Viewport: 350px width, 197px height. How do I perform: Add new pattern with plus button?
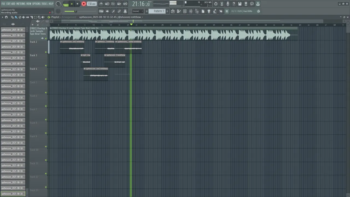point(167,11)
